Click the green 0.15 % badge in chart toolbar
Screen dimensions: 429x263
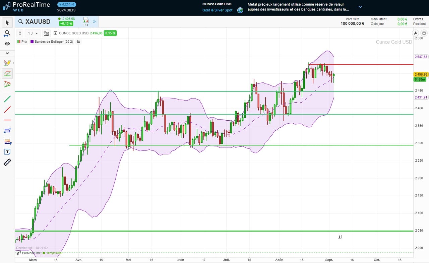pyautogui.click(x=110, y=33)
